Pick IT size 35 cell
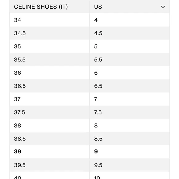 pos(50,46)
